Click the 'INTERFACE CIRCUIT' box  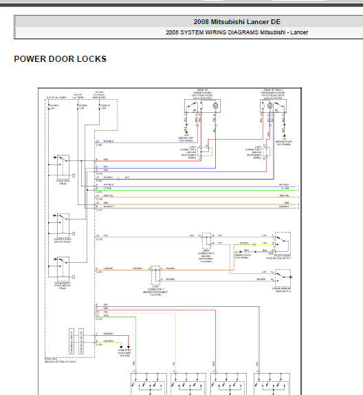point(81,341)
